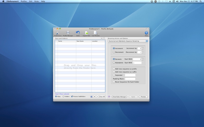This screenshot has width=204, height=127.
Task: Choose the Alphabetic sequence option
Action: tap(114, 62)
